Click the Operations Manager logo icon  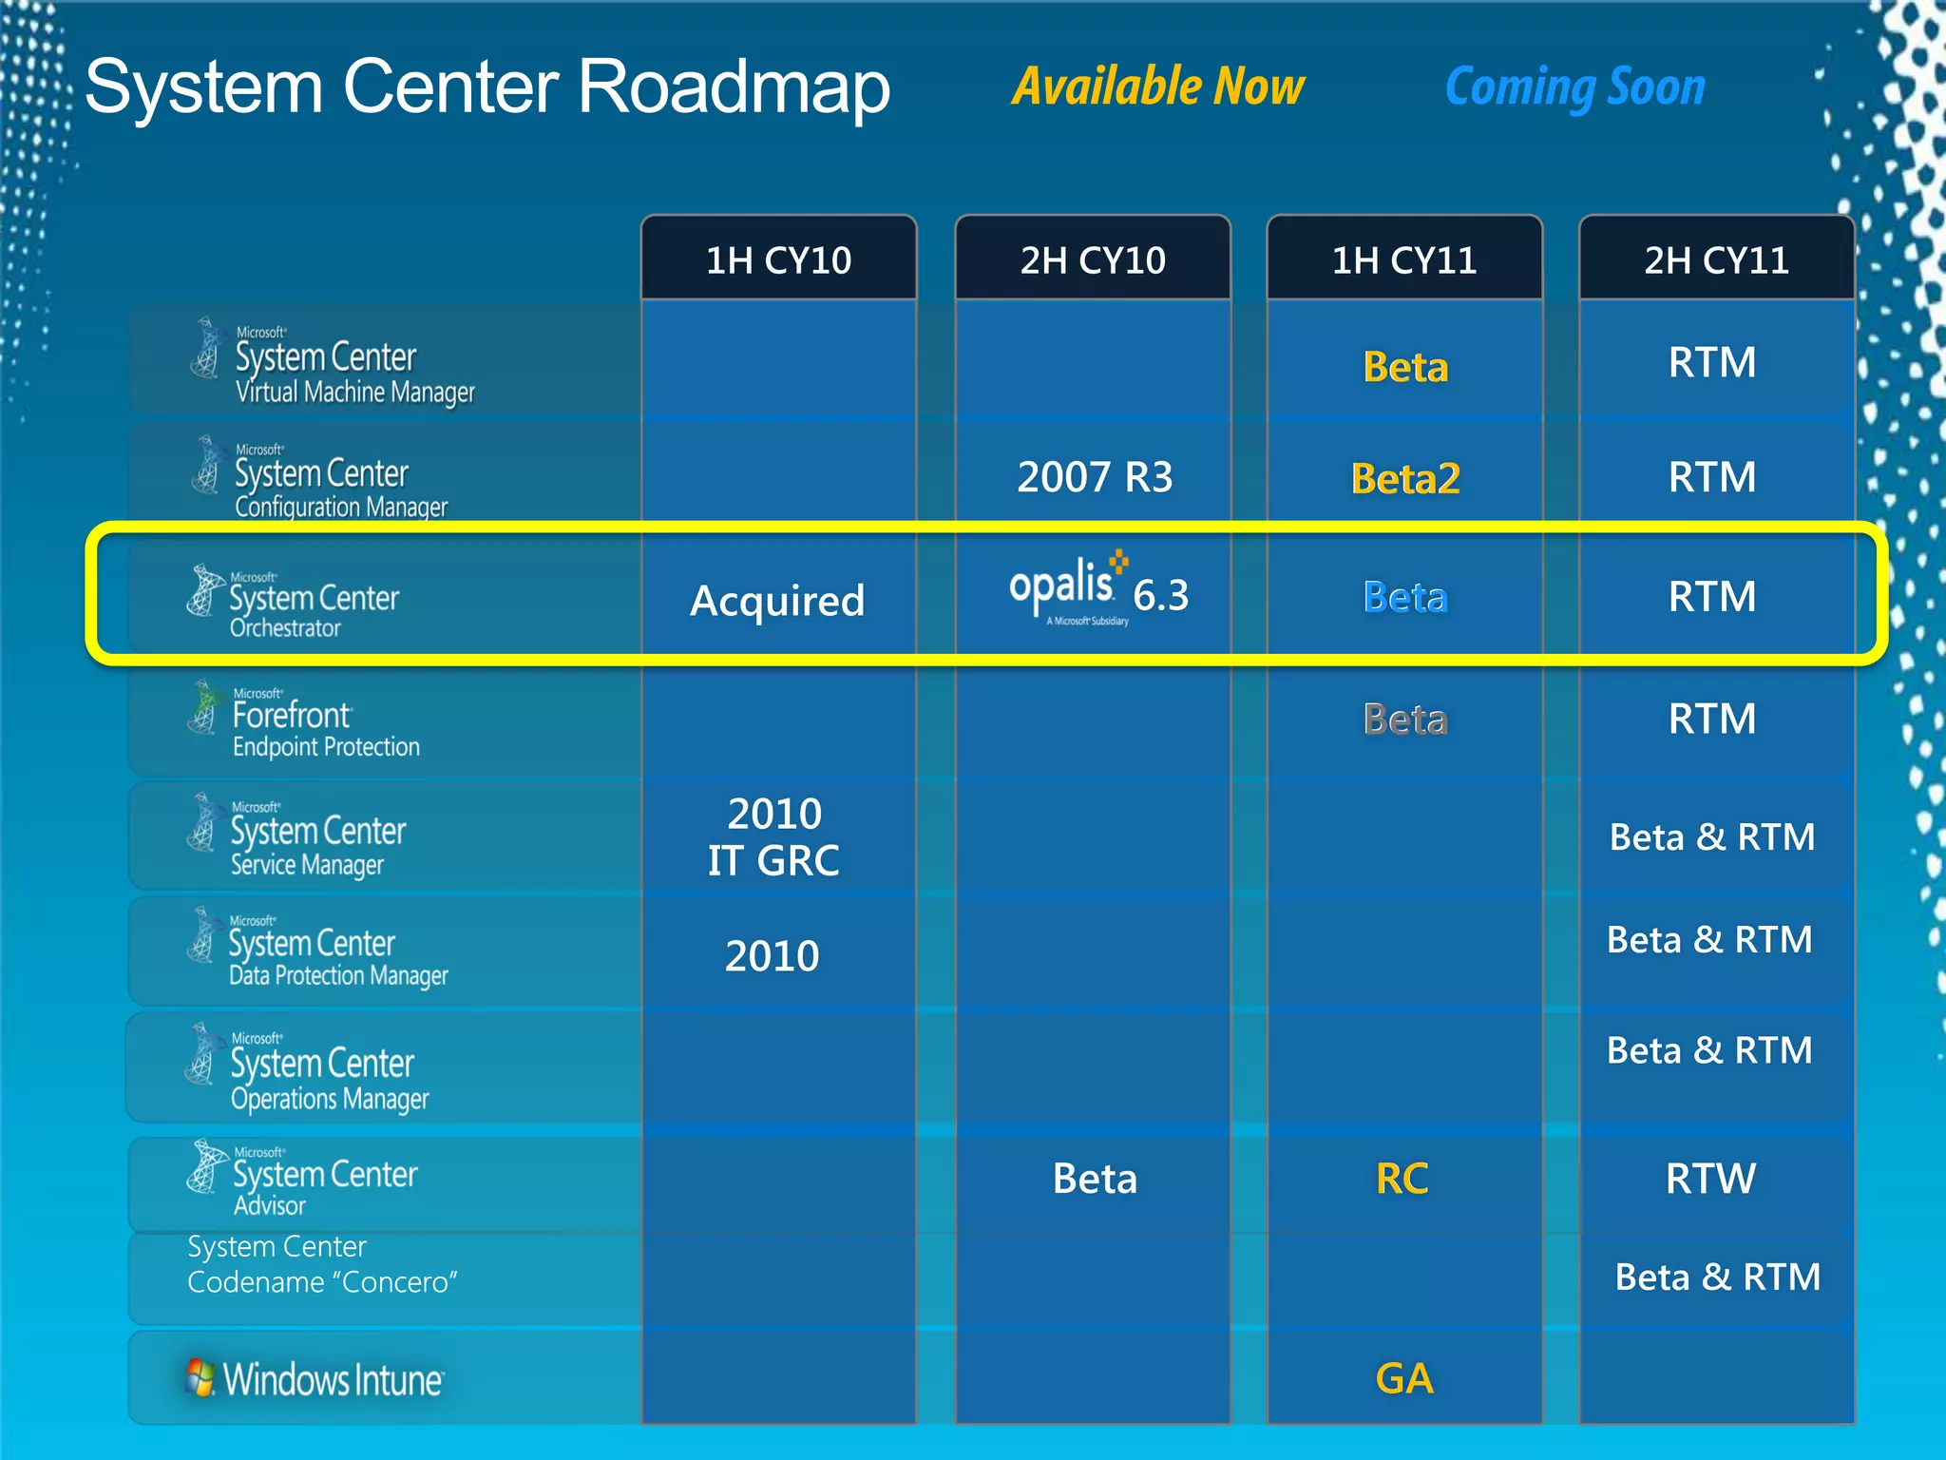201,1055
